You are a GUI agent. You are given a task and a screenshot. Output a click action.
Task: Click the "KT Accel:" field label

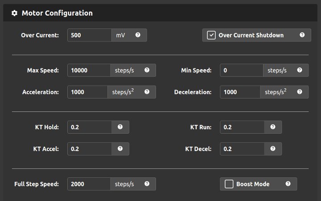click(46, 149)
